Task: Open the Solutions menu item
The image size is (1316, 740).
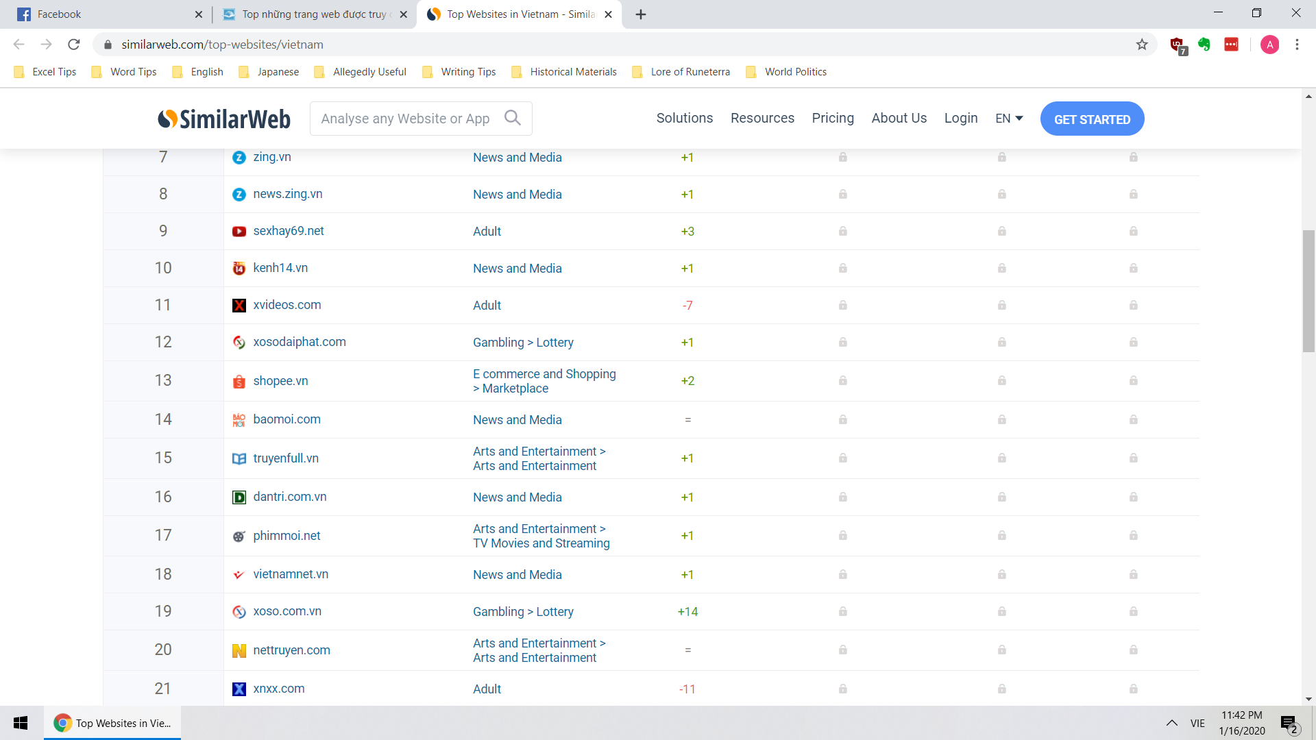Action: (x=684, y=118)
